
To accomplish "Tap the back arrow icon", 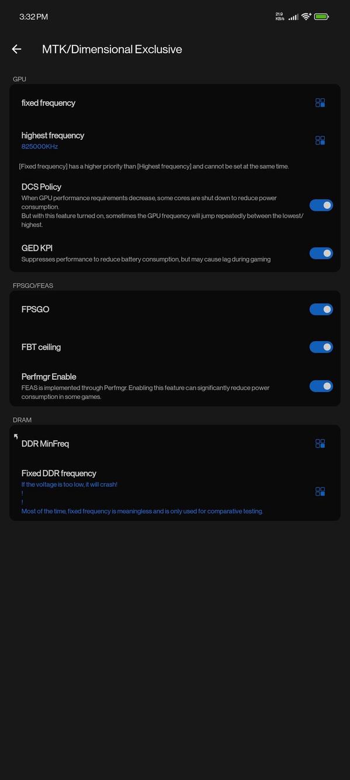I will (16, 49).
